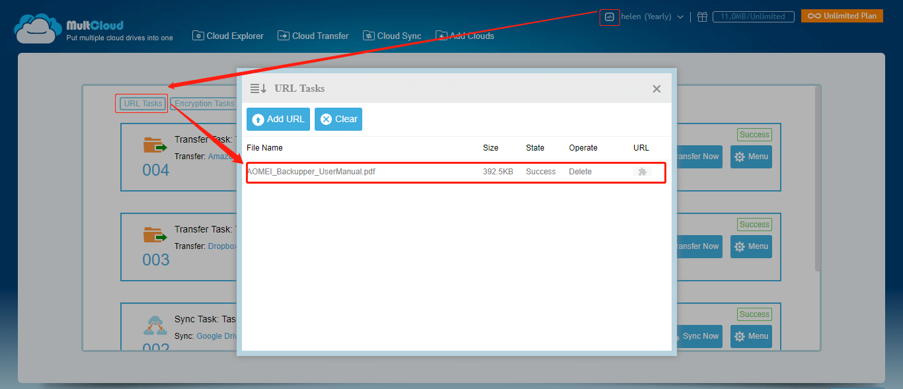This screenshot has width=903, height=389.
Task: Click the gift box icon
Action: coord(702,17)
